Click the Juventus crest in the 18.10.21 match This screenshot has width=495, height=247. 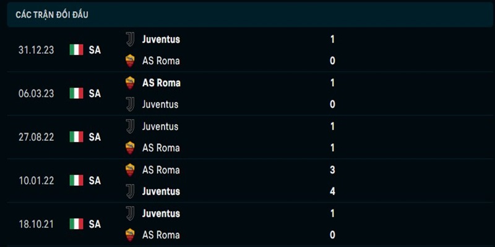click(130, 213)
